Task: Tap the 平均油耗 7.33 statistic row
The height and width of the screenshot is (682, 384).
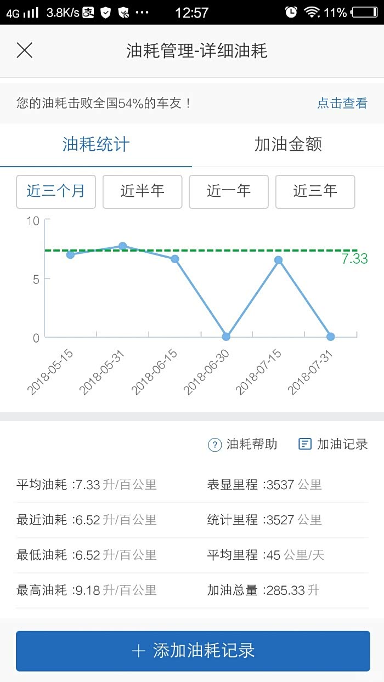Action: pyautogui.click(x=87, y=485)
